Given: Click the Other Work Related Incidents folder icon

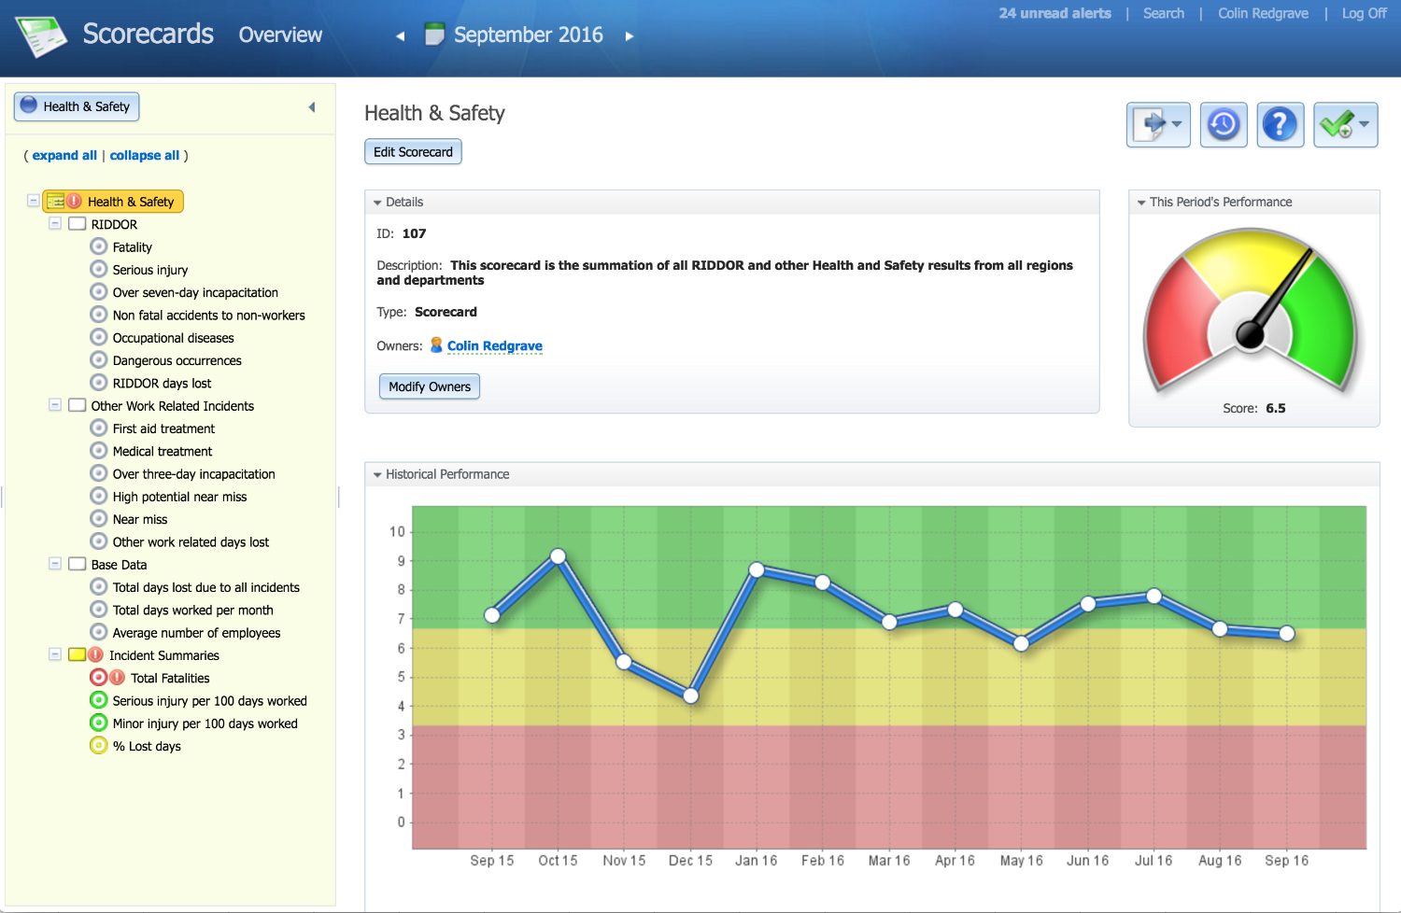Looking at the screenshot, I should tap(78, 405).
